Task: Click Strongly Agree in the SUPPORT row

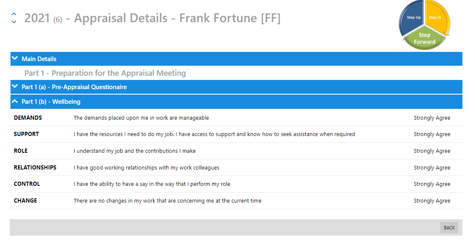Action: [x=432, y=134]
